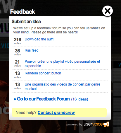Click the 13 votes beside genre musical
121x133 pixels.
(x=18, y=86)
